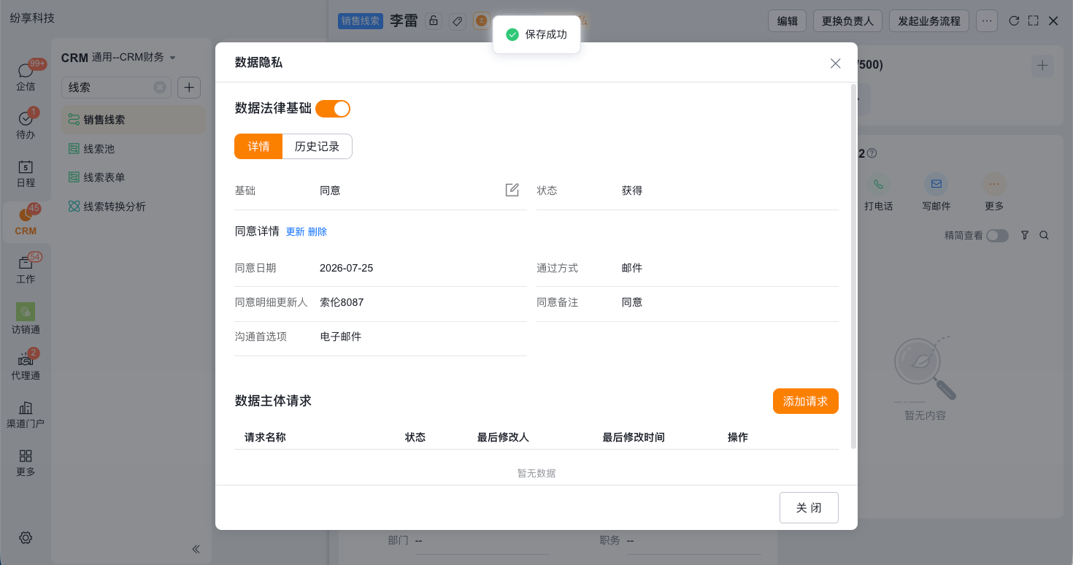Click the 获得 status value
The height and width of the screenshot is (565, 1073).
632,191
